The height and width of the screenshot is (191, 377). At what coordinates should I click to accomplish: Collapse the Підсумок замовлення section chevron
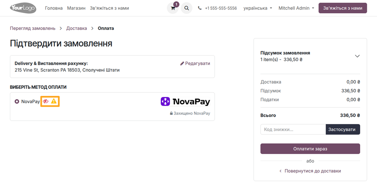[x=357, y=56]
